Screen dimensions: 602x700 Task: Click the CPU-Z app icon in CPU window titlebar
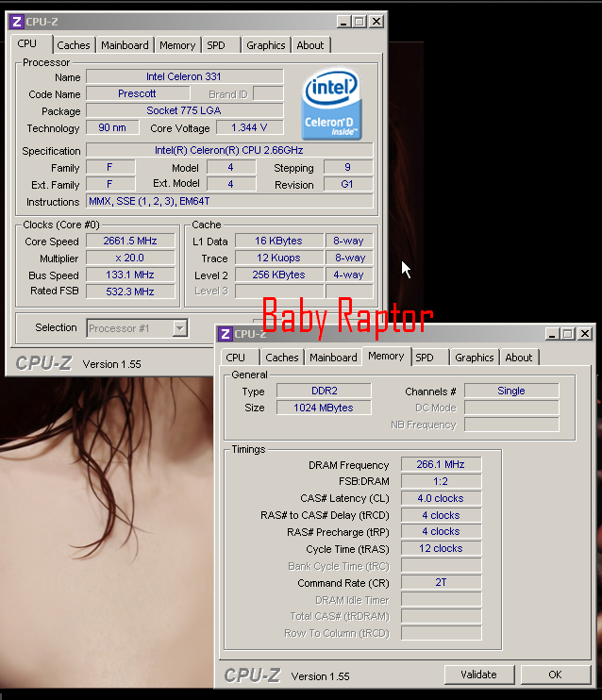coord(17,22)
